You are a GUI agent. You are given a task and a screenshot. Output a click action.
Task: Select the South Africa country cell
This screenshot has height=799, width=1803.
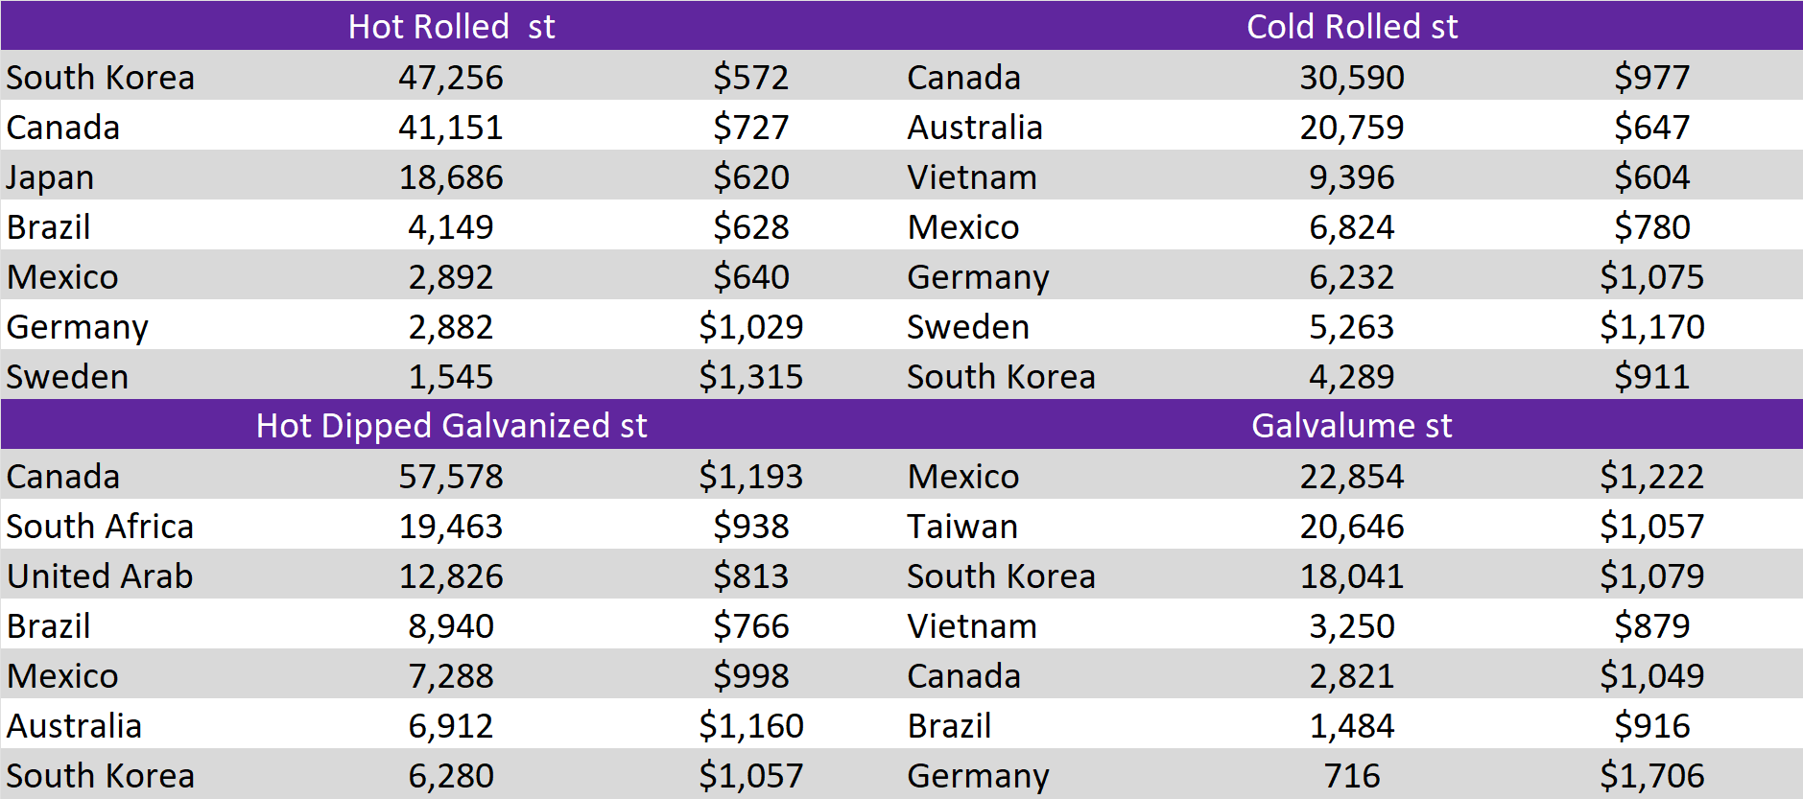pyautogui.click(x=100, y=527)
